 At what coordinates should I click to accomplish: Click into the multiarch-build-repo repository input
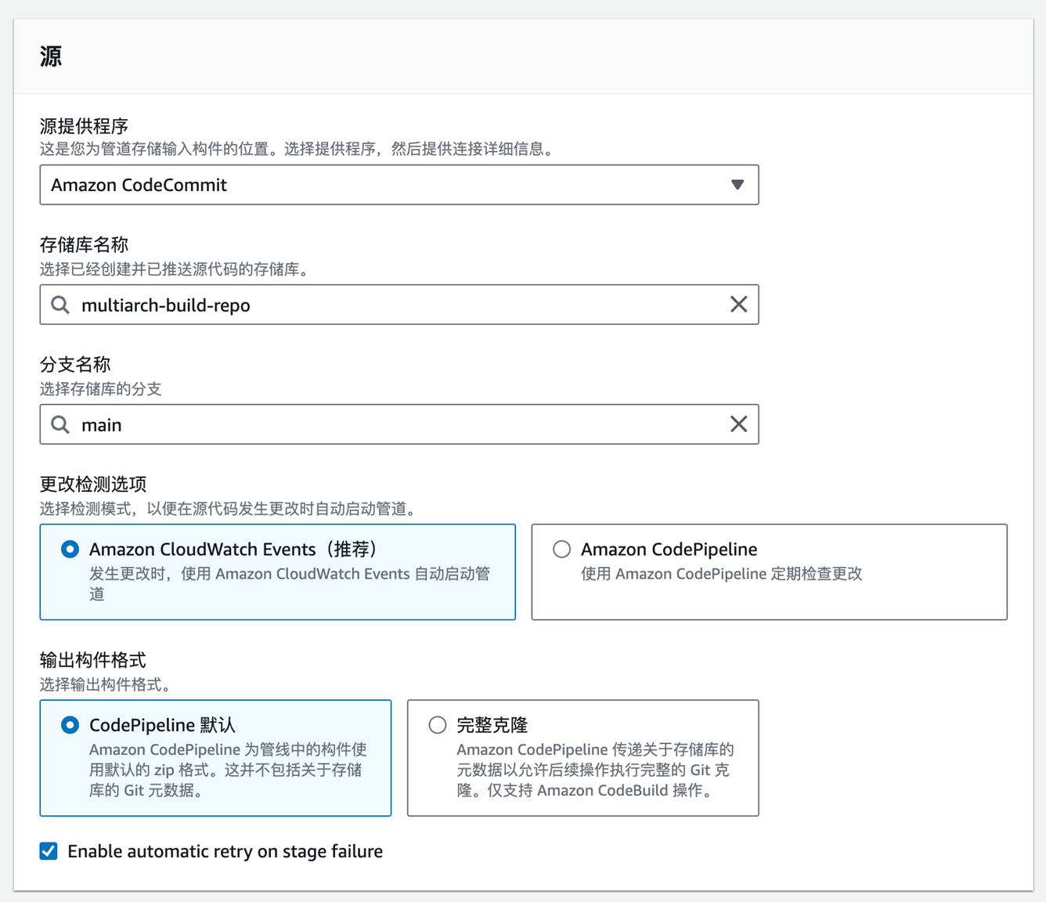pyautogui.click(x=399, y=305)
